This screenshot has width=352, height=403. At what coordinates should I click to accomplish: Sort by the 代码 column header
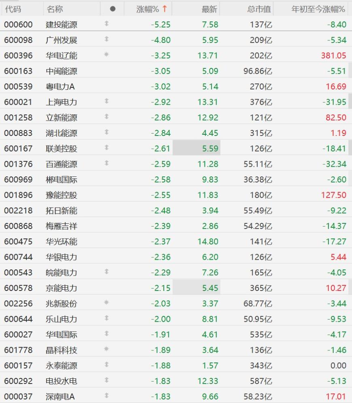[13, 9]
